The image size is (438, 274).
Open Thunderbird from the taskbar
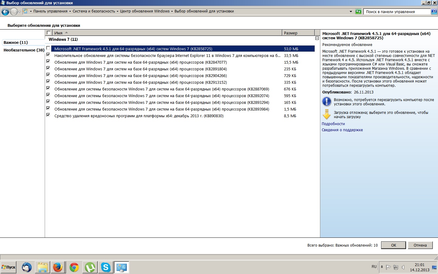(x=27, y=267)
